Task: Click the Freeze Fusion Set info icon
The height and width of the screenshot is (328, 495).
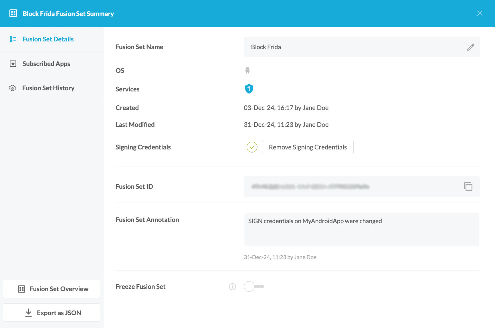Action: pyautogui.click(x=232, y=287)
